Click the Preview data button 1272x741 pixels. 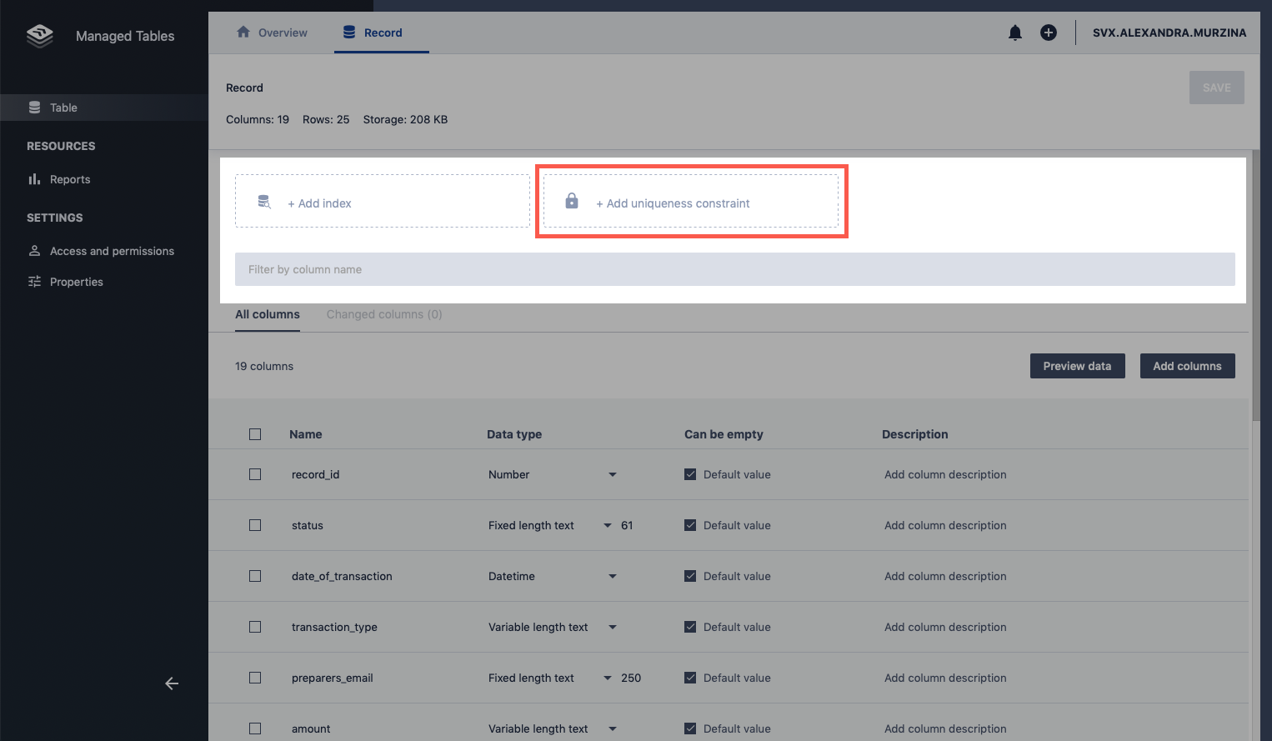point(1077,366)
